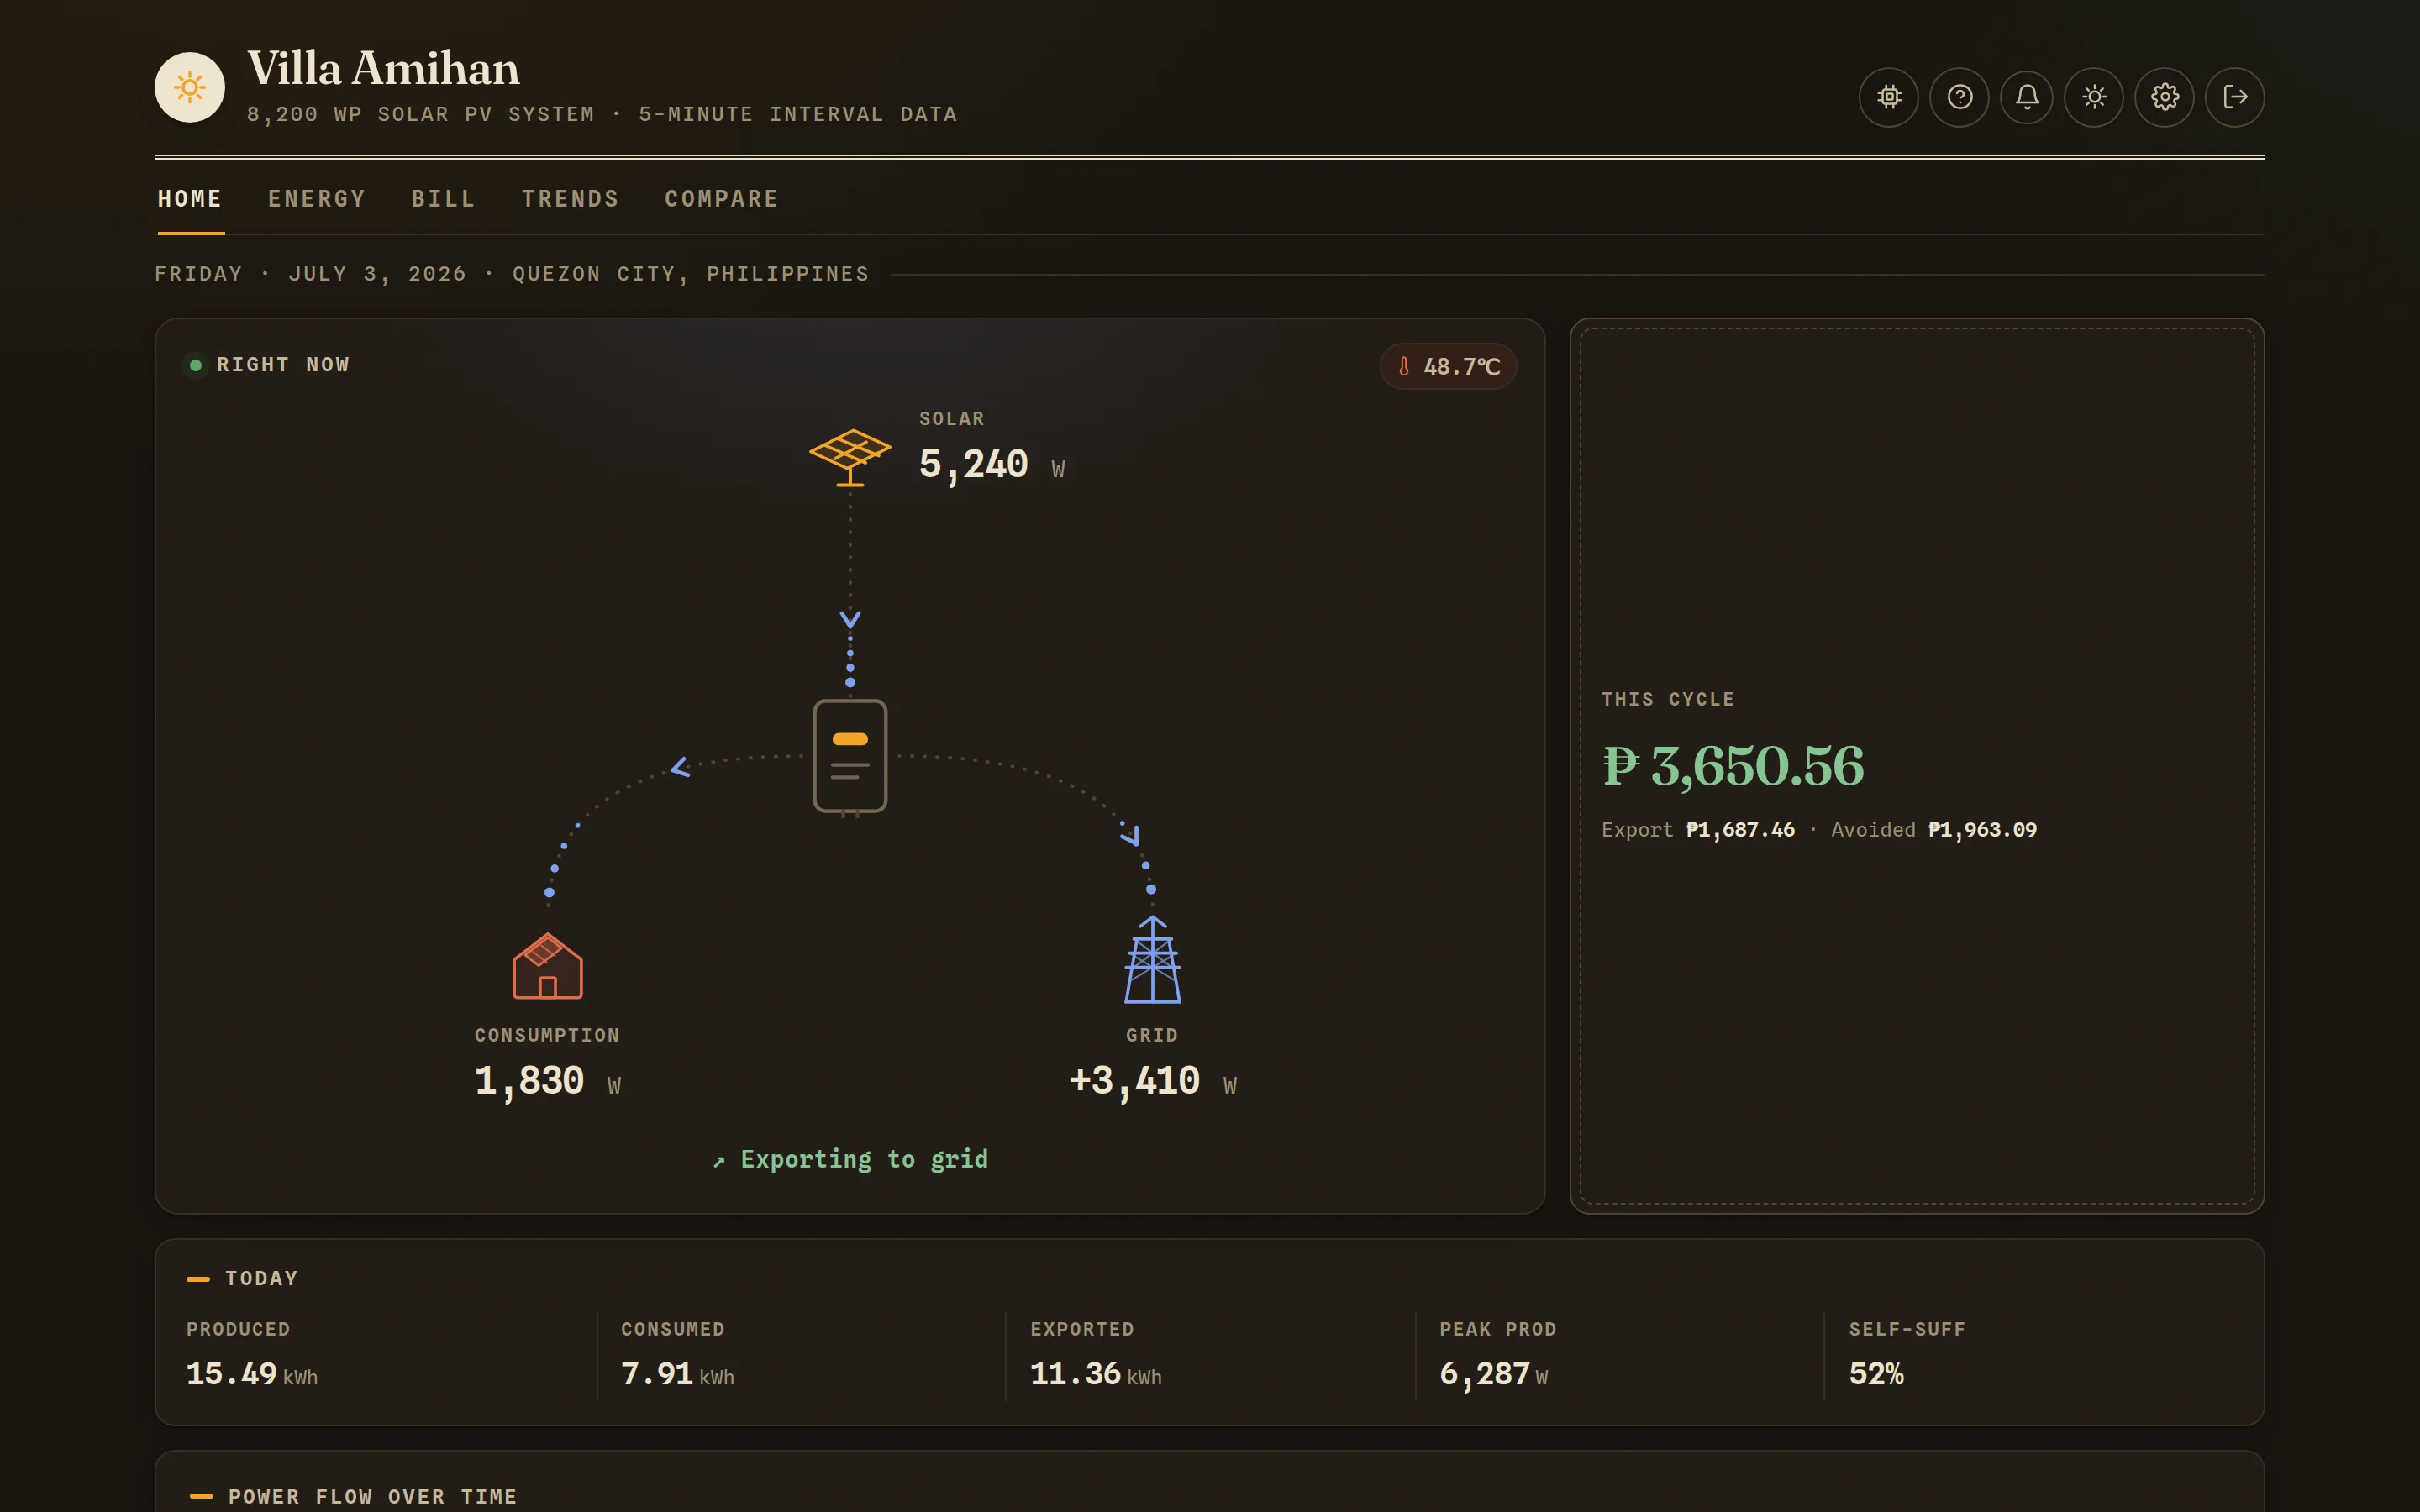Click the inverter icon in flow diagram
The width and height of the screenshot is (2420, 1512).
(x=850, y=756)
